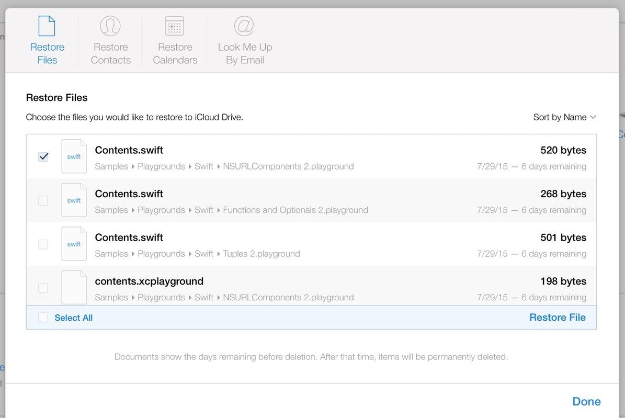Tick the Select All checkbox

(43, 318)
